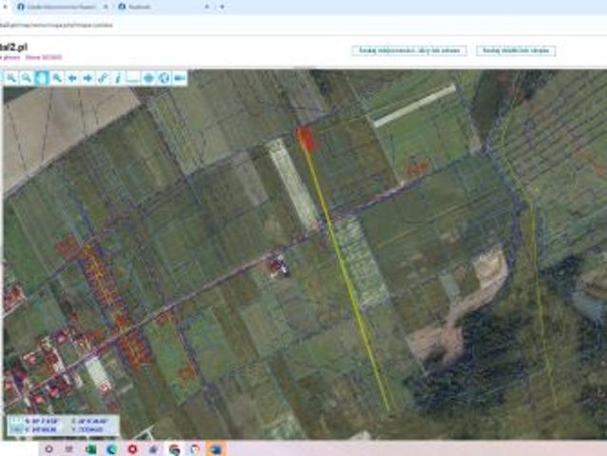Activate the pan hand tool
The image size is (607, 456).
(x=42, y=78)
